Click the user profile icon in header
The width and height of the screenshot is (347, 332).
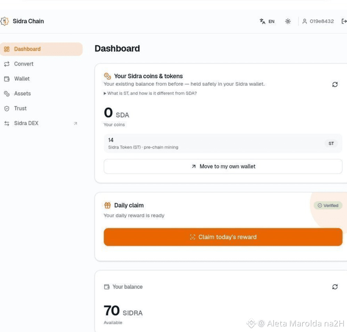click(x=305, y=21)
